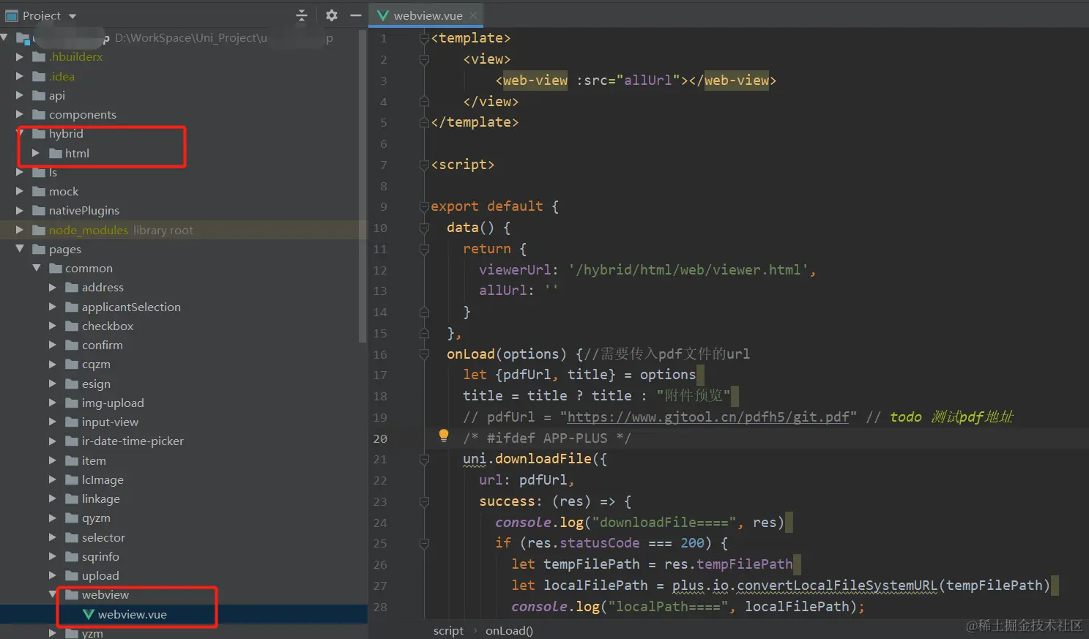Collapse the common folder

pos(36,268)
